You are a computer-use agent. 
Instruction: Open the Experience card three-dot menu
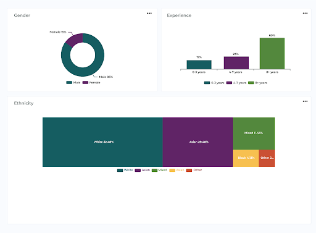[x=305, y=13]
